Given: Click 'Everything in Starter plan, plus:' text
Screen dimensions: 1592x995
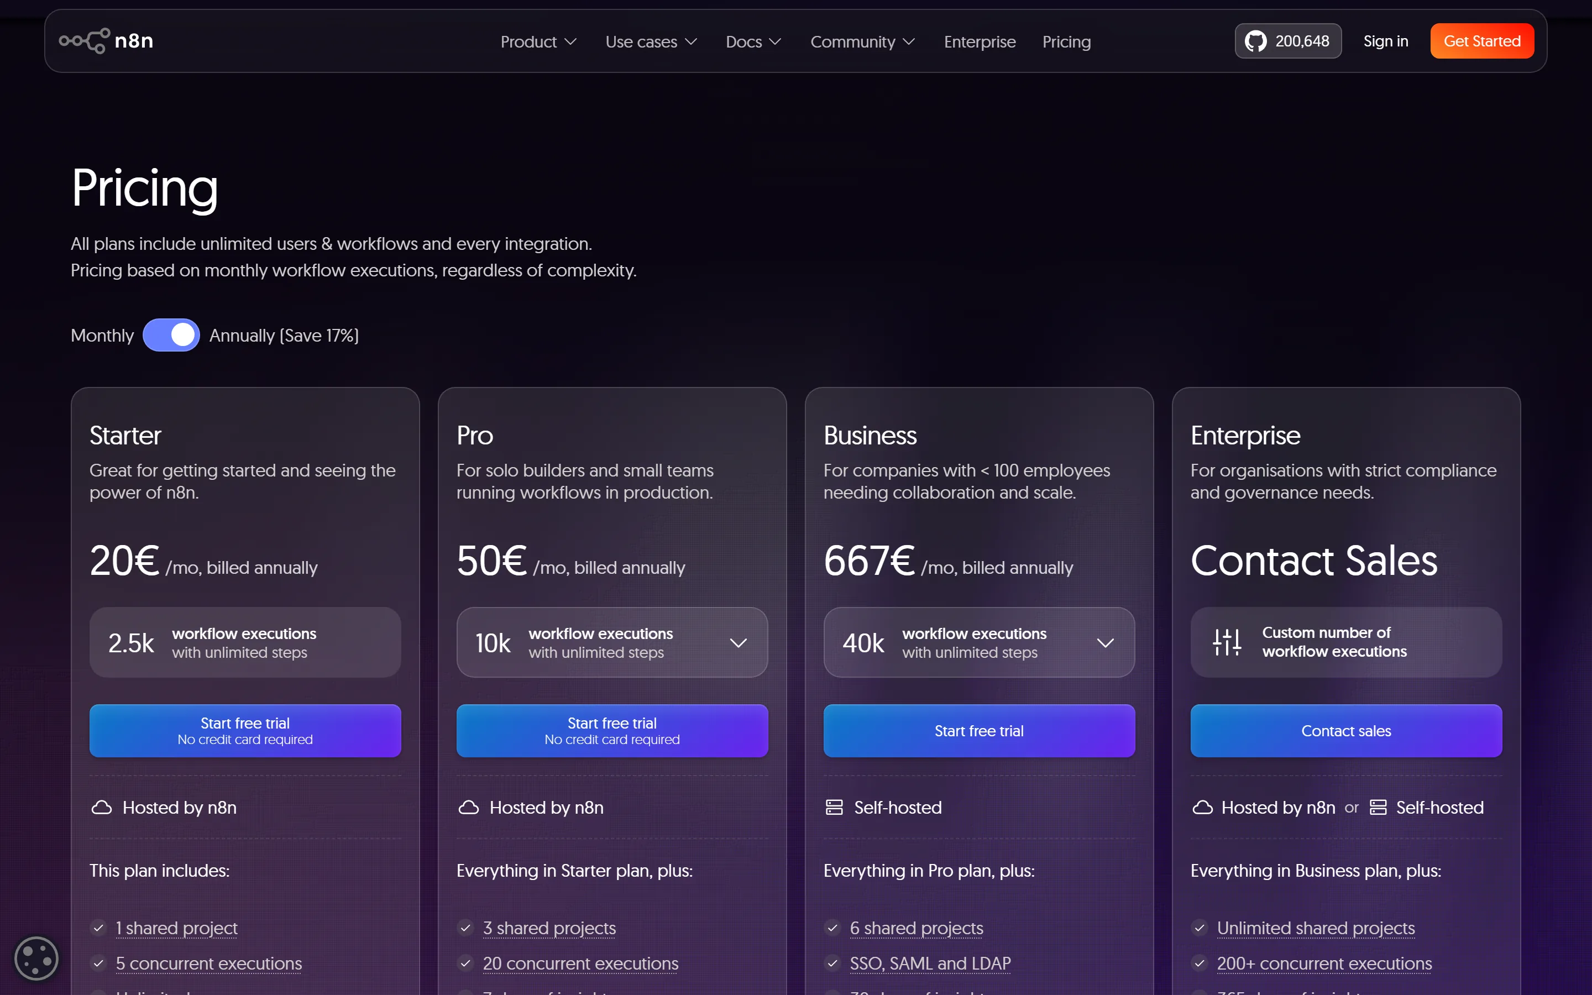Looking at the screenshot, I should pos(574,871).
